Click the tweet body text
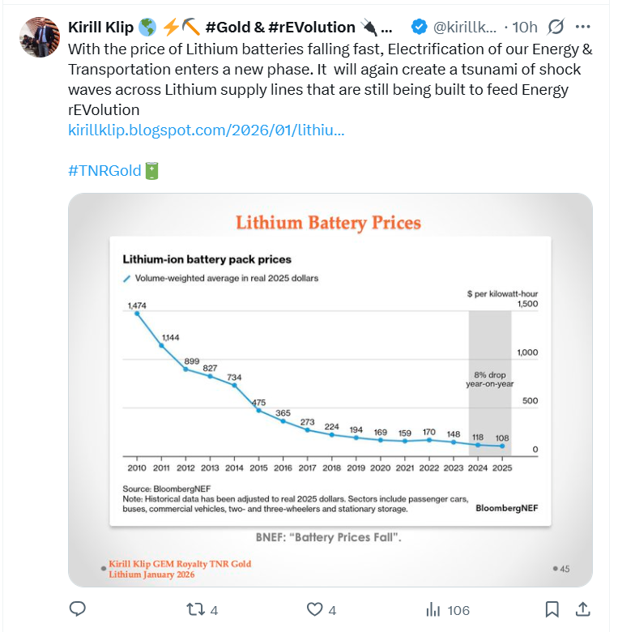The image size is (618, 632). (324, 79)
